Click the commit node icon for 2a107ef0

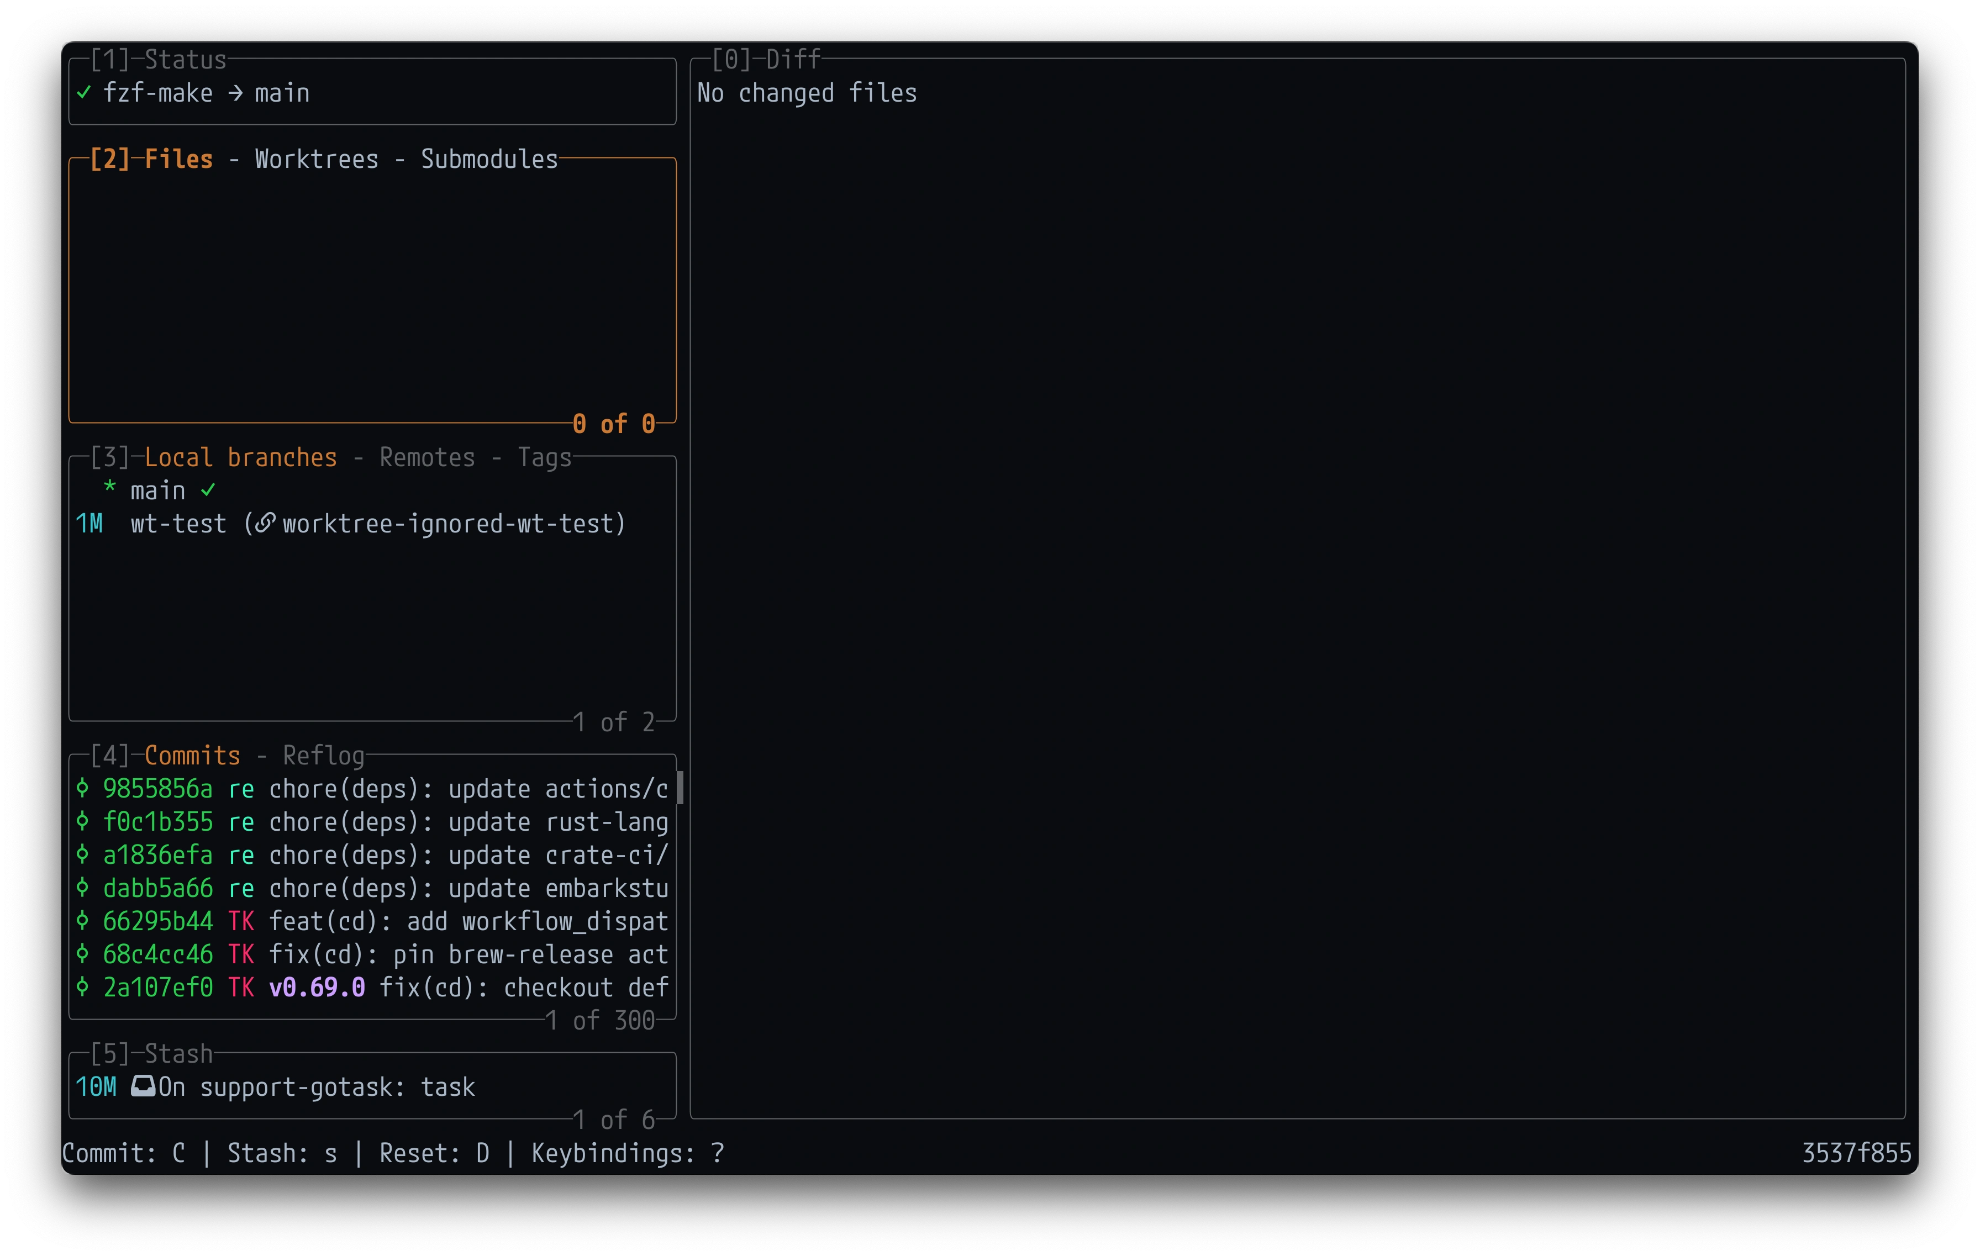tap(82, 987)
